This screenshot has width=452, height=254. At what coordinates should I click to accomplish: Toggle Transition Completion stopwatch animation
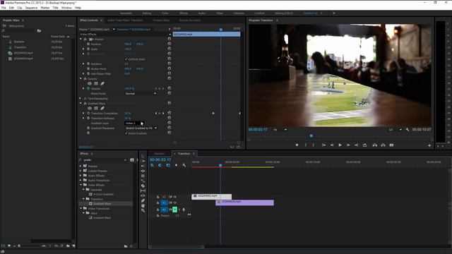click(88, 113)
